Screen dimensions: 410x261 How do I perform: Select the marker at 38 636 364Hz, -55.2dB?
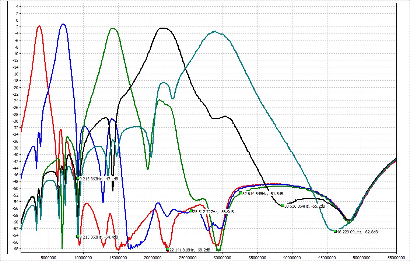tap(283, 205)
